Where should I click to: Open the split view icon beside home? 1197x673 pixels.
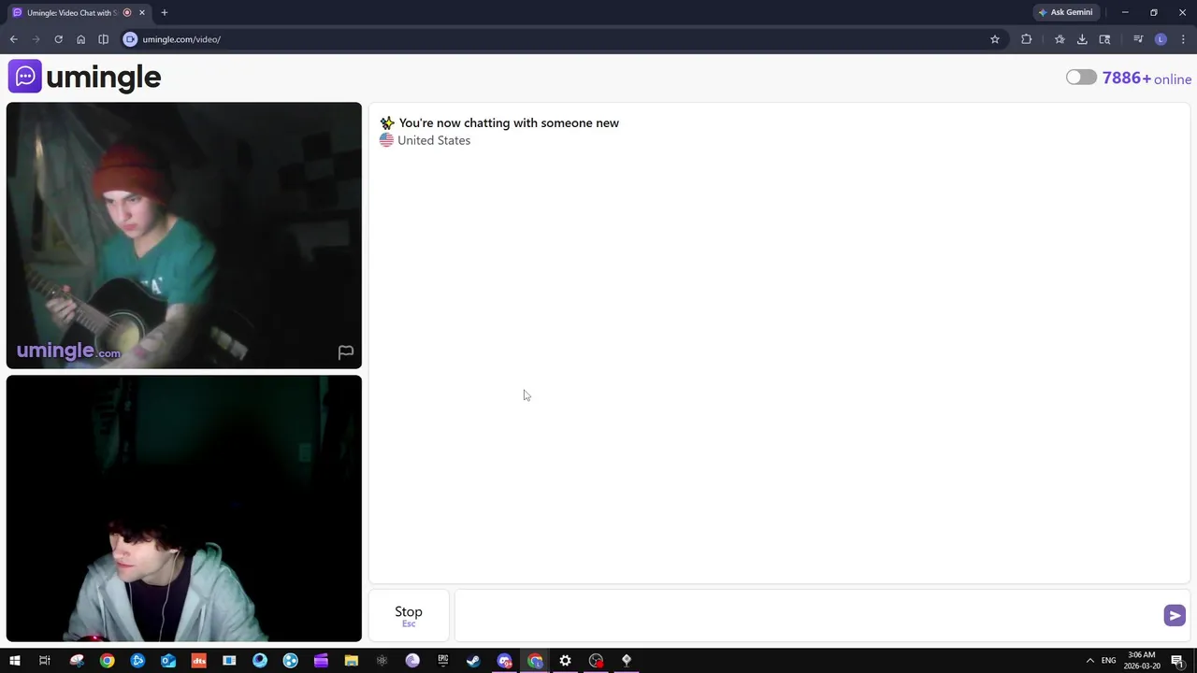point(103,39)
